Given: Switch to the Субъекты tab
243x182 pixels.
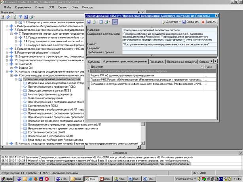Looking at the screenshot, I should click(x=94, y=62).
